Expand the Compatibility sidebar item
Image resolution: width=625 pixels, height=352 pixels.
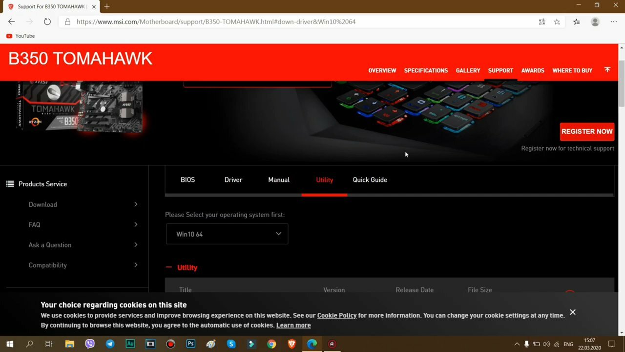point(83,265)
